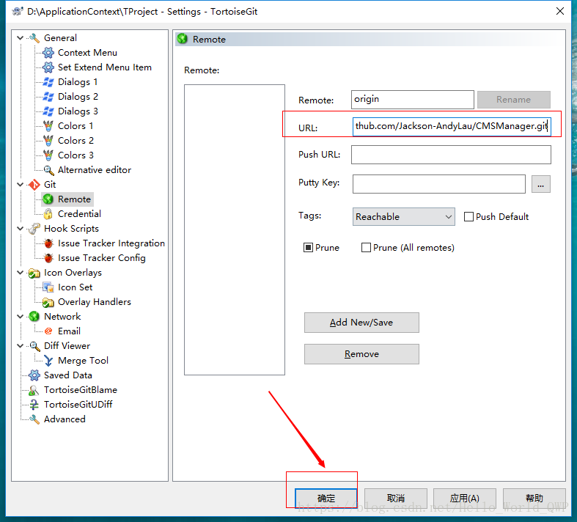Toggle the Prune checkbox
This screenshot has width=577, height=522.
[308, 248]
